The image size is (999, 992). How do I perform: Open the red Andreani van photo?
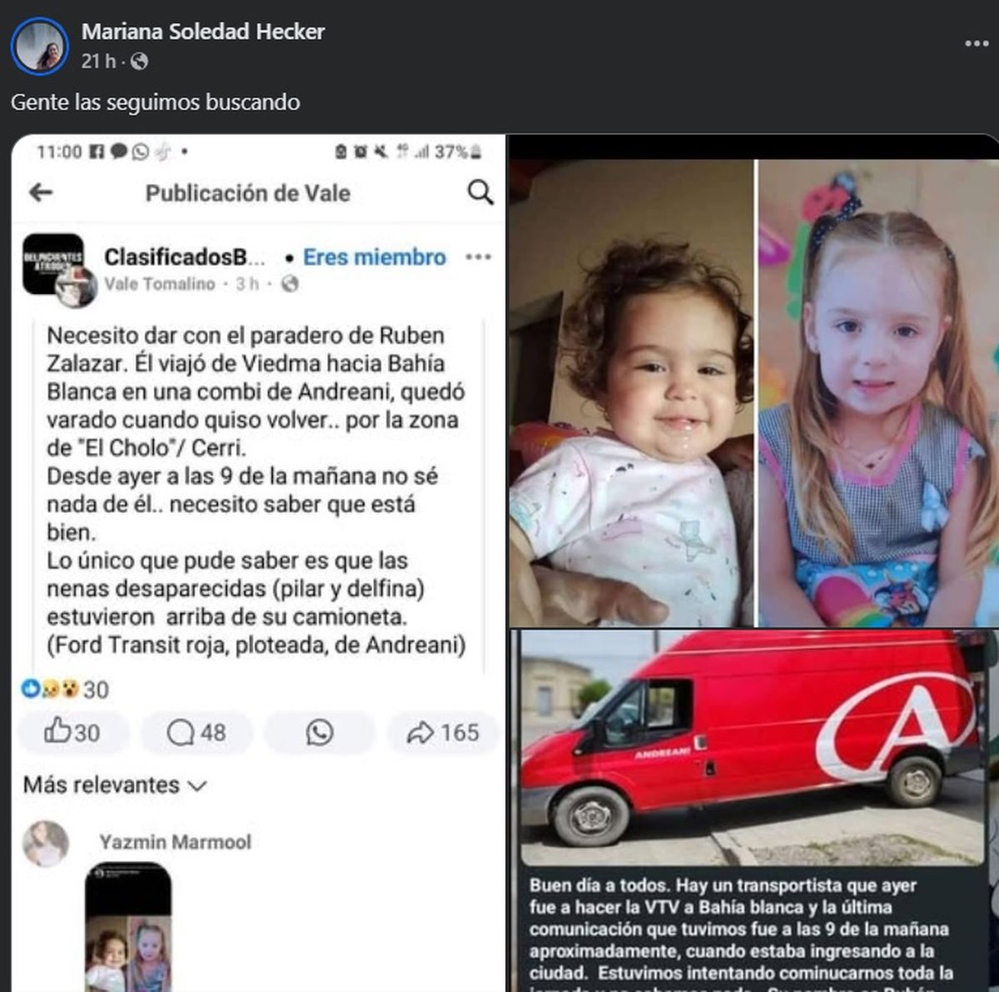click(753, 747)
